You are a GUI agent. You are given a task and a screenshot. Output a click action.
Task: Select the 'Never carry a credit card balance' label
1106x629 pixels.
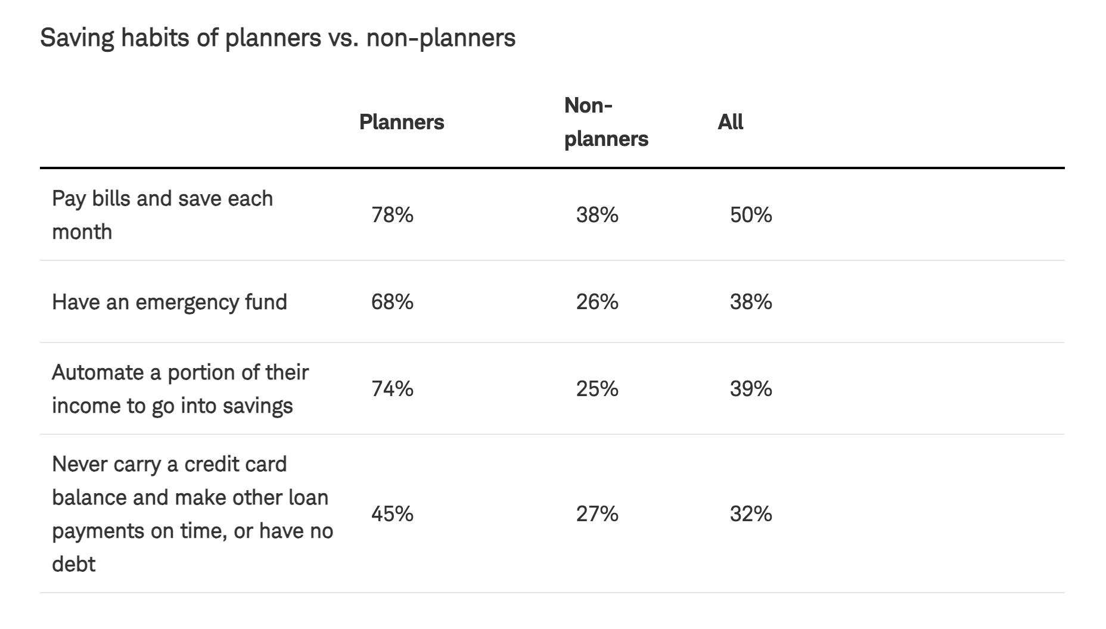192,513
